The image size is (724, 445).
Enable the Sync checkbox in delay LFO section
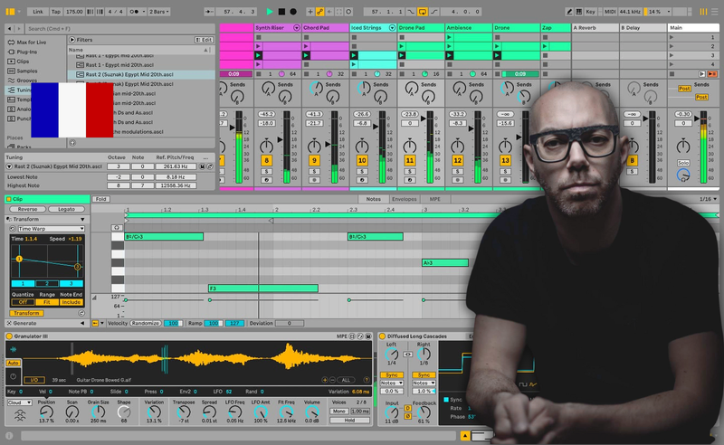pos(446,399)
